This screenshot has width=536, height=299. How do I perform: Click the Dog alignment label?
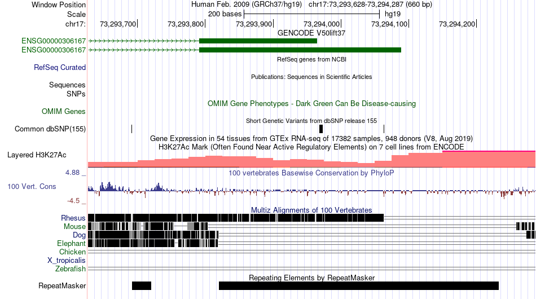click(x=79, y=235)
